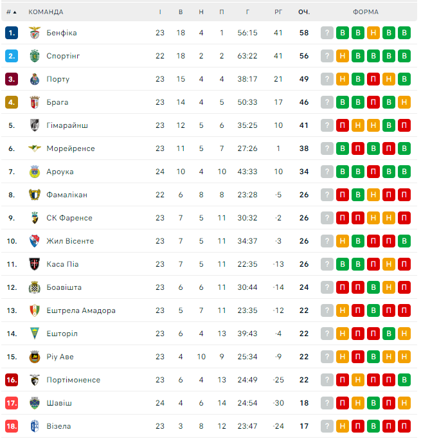Image resolution: width=421 pixels, height=439 pixels.
Task: Click Benfica's gray question mark form badge
Action: click(x=327, y=33)
